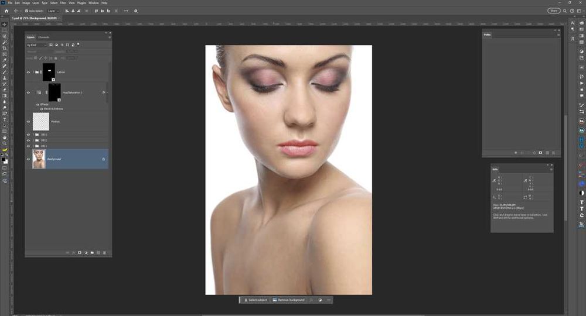Click the Remove background icon in contextual bar
The image size is (586, 316).
coord(275,300)
